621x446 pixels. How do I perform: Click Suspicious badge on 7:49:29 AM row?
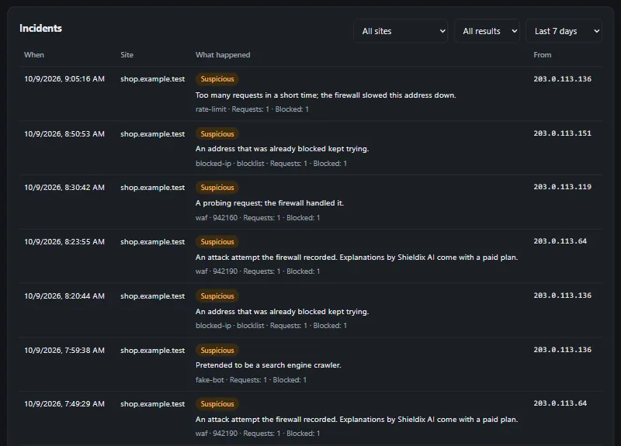click(217, 403)
